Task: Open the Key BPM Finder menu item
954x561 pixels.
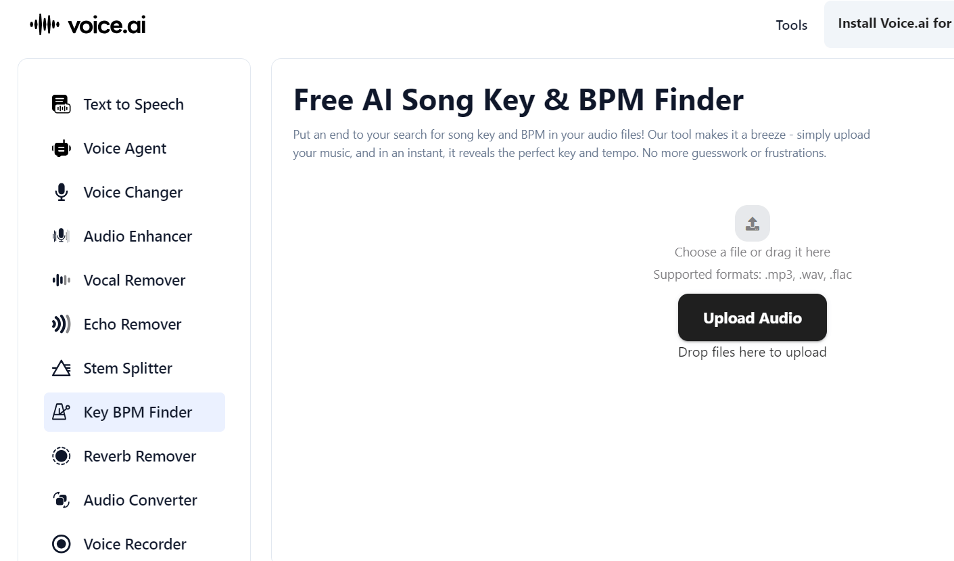Action: [138, 412]
